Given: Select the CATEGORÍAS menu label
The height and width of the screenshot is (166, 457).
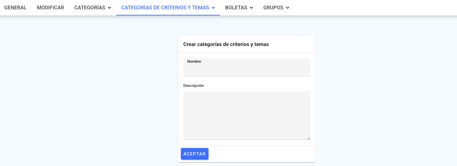Looking at the screenshot, I should point(90,8).
